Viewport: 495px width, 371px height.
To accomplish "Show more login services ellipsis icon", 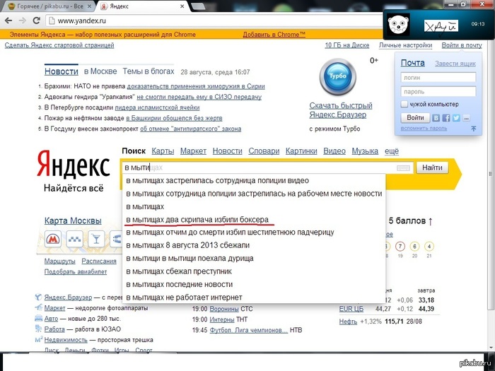I will [466, 118].
